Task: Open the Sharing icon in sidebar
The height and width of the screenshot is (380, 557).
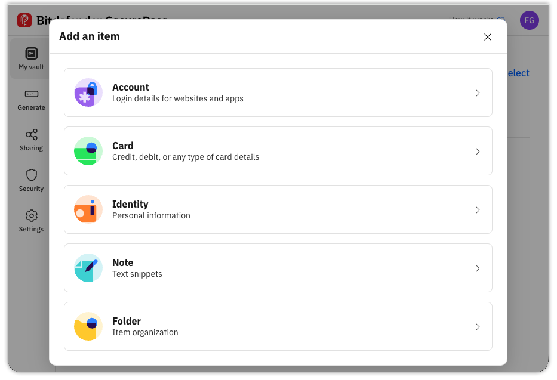Action: [x=31, y=134]
